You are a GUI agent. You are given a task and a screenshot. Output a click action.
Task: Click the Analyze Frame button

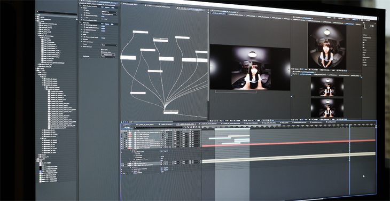pyautogui.click(x=108, y=55)
